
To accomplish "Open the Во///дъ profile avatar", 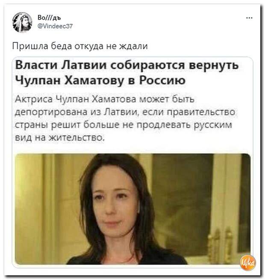I will (22, 22).
